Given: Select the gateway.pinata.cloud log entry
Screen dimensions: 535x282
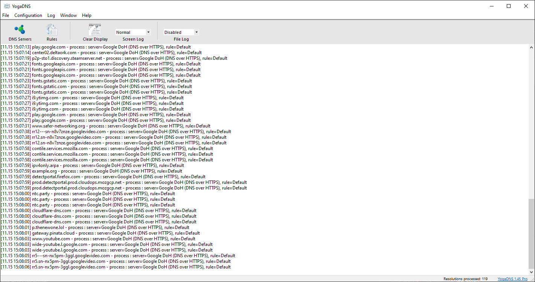Looking at the screenshot, I should tap(100, 233).
